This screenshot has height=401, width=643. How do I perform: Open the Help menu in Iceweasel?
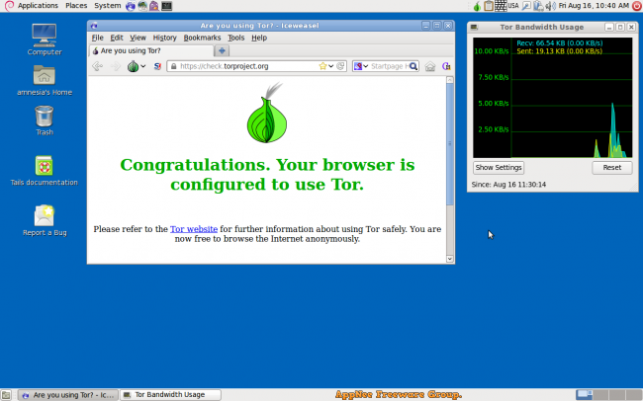point(259,38)
